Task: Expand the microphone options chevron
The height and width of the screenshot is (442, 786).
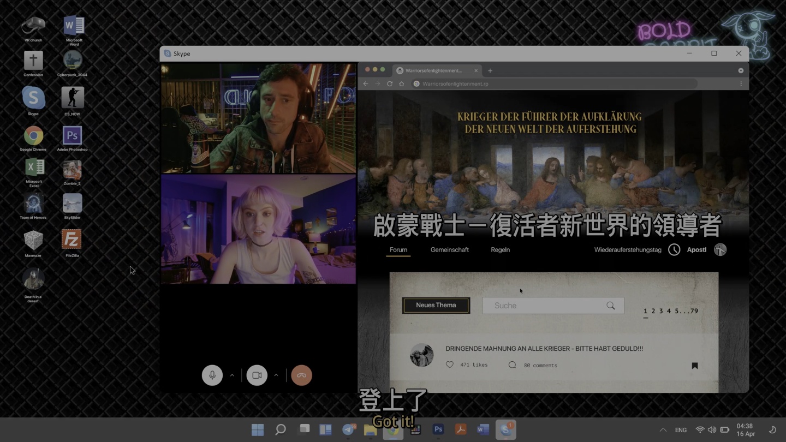Action: pyautogui.click(x=232, y=375)
